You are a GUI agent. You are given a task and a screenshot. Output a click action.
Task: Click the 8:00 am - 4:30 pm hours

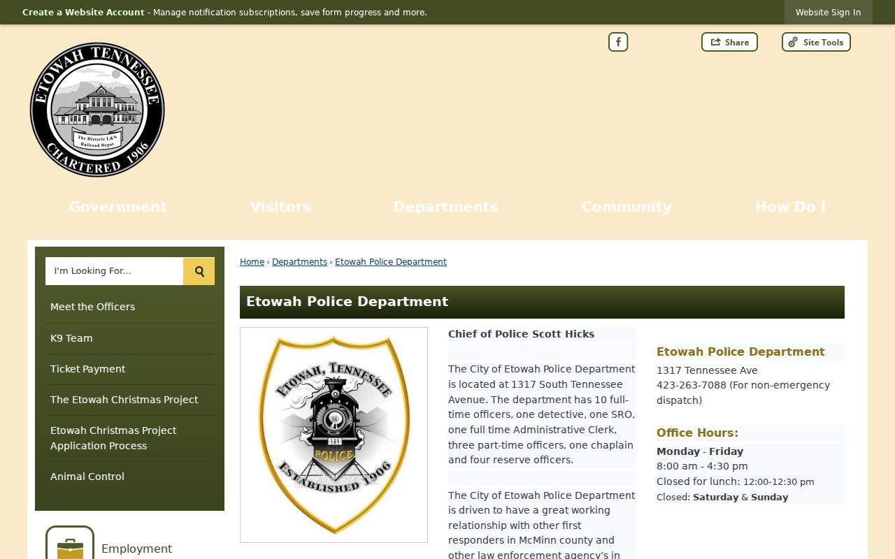[702, 466]
